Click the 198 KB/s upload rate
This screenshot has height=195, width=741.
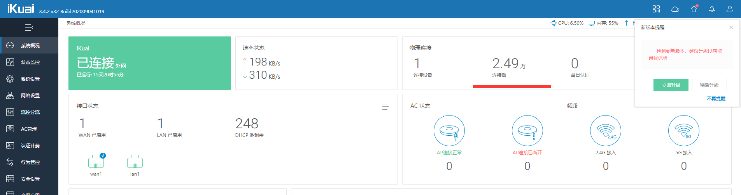(261, 62)
